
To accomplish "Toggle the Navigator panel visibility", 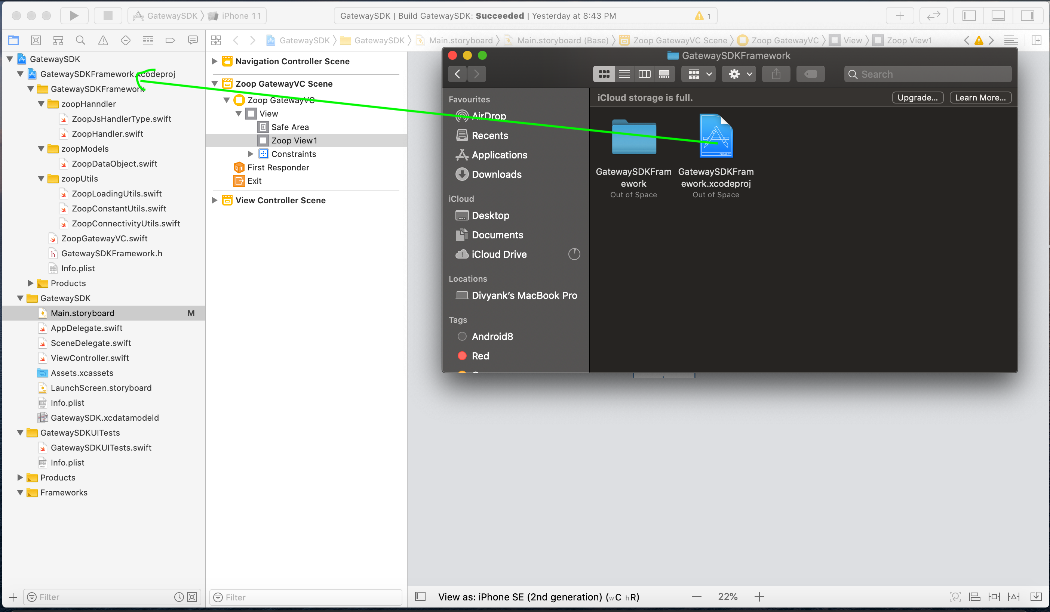I will click(969, 16).
